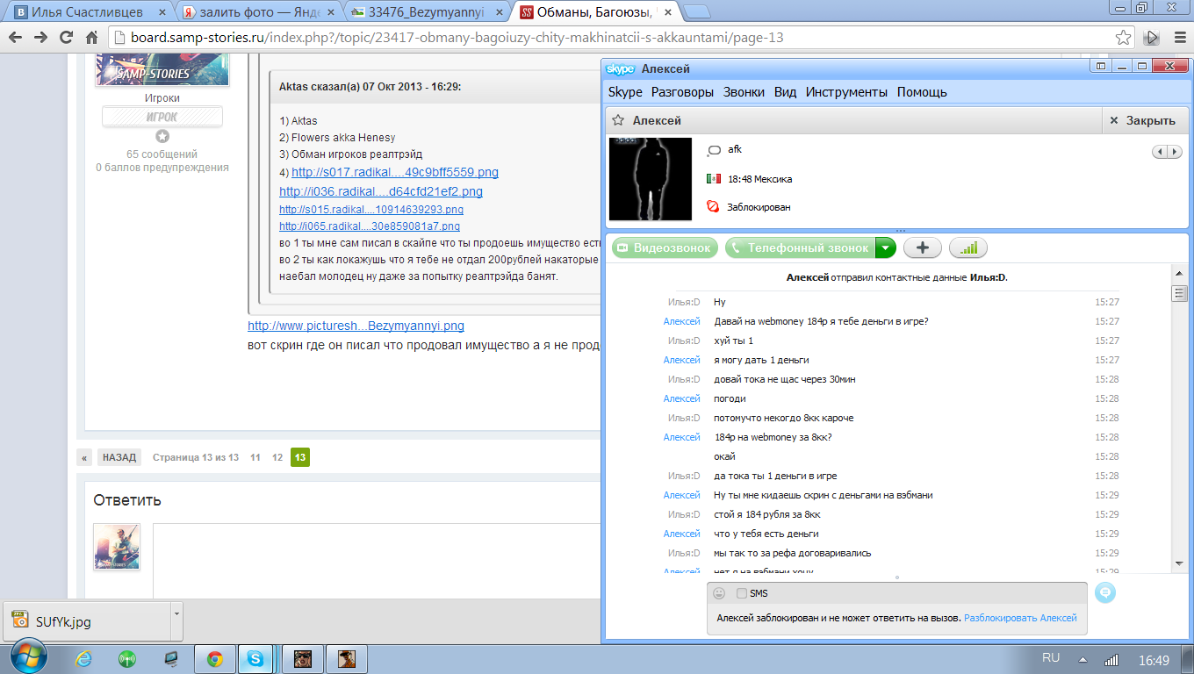The height and width of the screenshot is (674, 1194).
Task: Click the plus button in Skype call bar
Action: point(923,248)
